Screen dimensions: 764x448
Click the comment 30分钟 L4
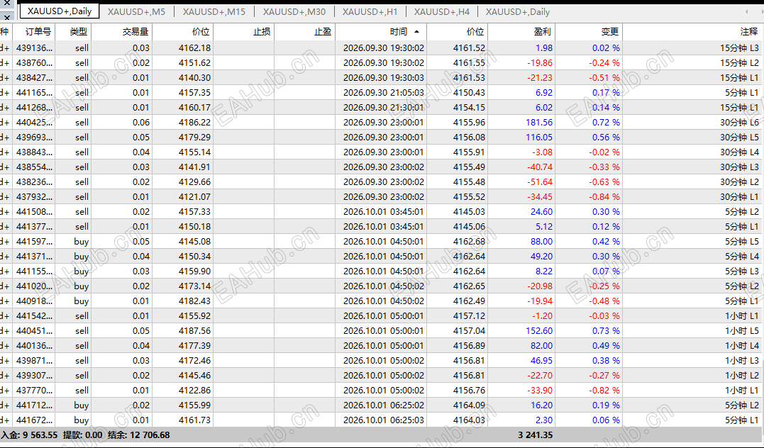pos(739,152)
